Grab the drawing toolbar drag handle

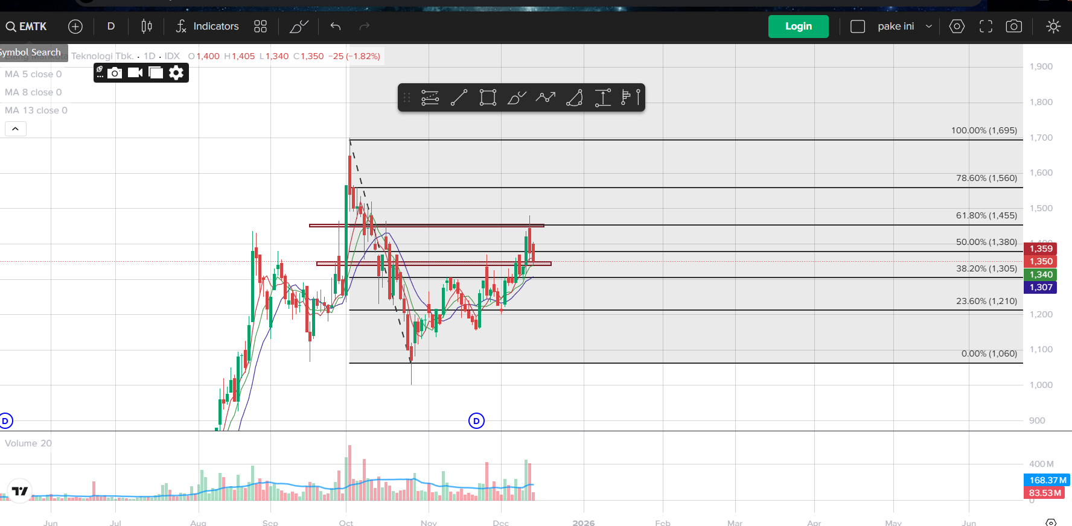click(407, 98)
